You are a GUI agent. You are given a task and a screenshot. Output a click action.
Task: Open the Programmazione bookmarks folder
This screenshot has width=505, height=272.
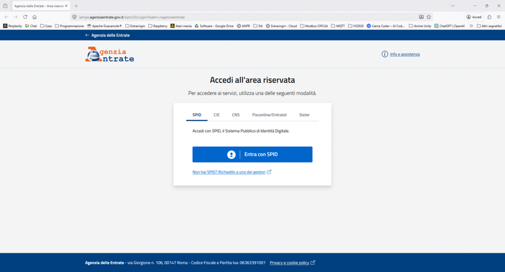pos(69,26)
